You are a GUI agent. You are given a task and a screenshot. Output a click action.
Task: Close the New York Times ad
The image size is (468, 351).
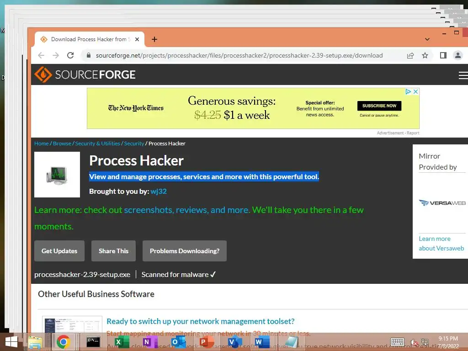415,91
